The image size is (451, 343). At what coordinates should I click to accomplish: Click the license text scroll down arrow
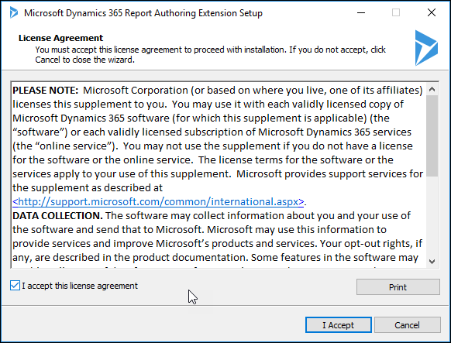click(x=432, y=262)
